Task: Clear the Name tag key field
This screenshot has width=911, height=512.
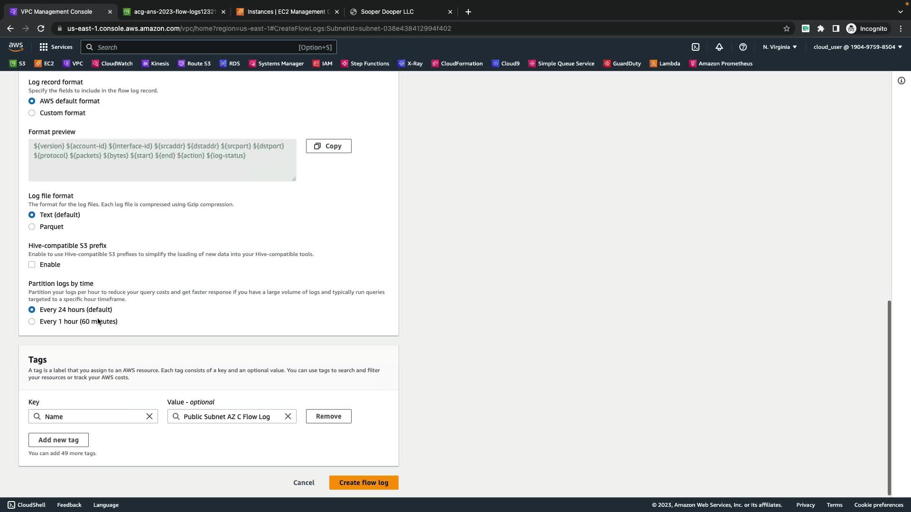Action: pos(149,416)
